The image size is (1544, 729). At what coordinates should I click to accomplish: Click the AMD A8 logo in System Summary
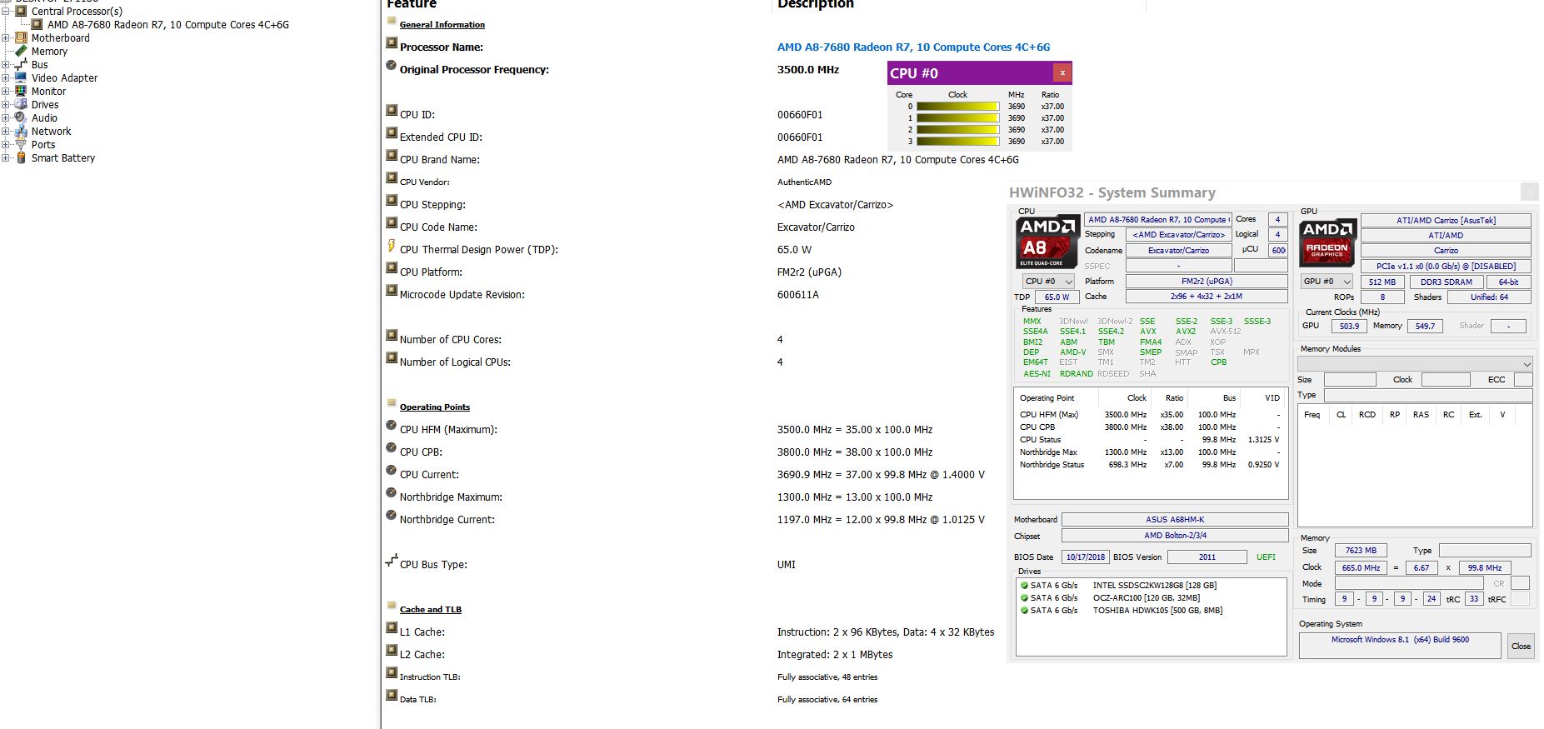pyautogui.click(x=1047, y=242)
